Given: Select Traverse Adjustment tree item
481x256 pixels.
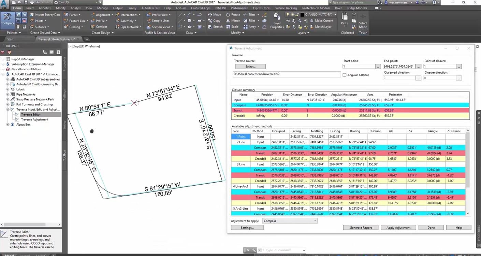Looking at the screenshot, I should tap(35, 119).
